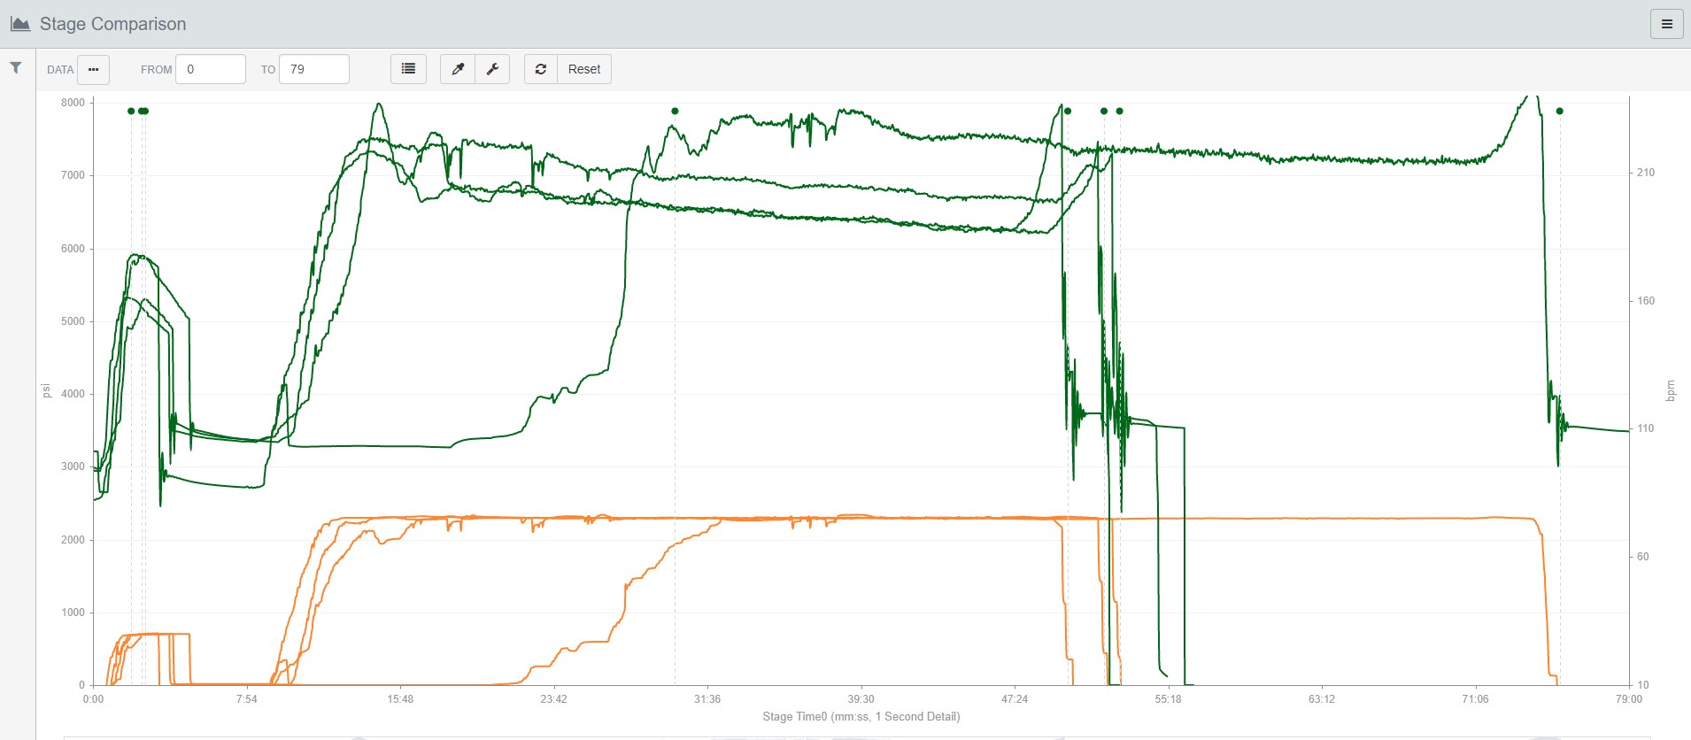
Task: Click the psi axis label
Action: point(46,390)
